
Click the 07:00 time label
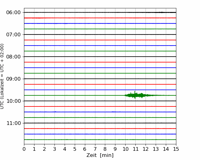click(x=14, y=34)
